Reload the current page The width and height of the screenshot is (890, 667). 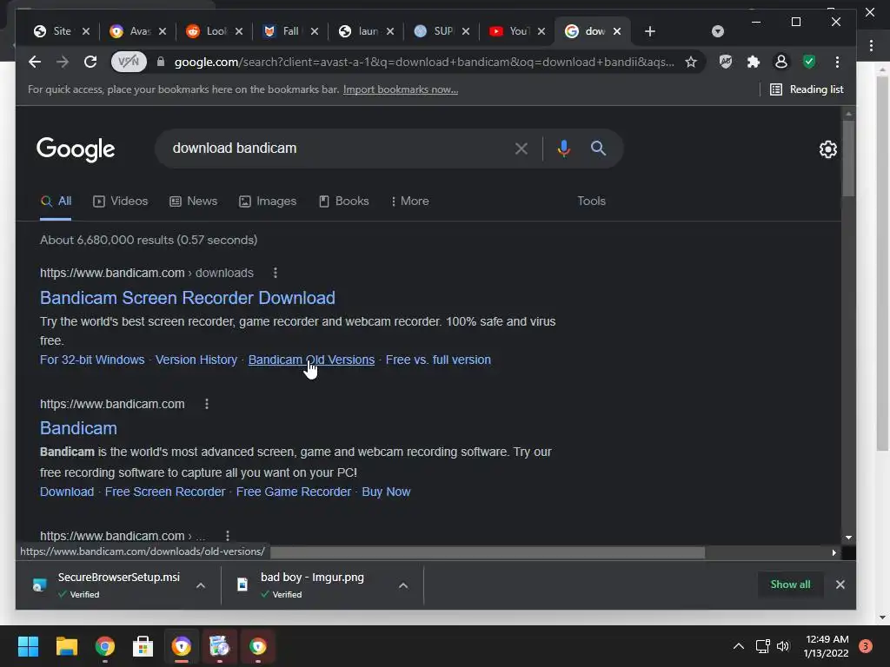(x=90, y=62)
